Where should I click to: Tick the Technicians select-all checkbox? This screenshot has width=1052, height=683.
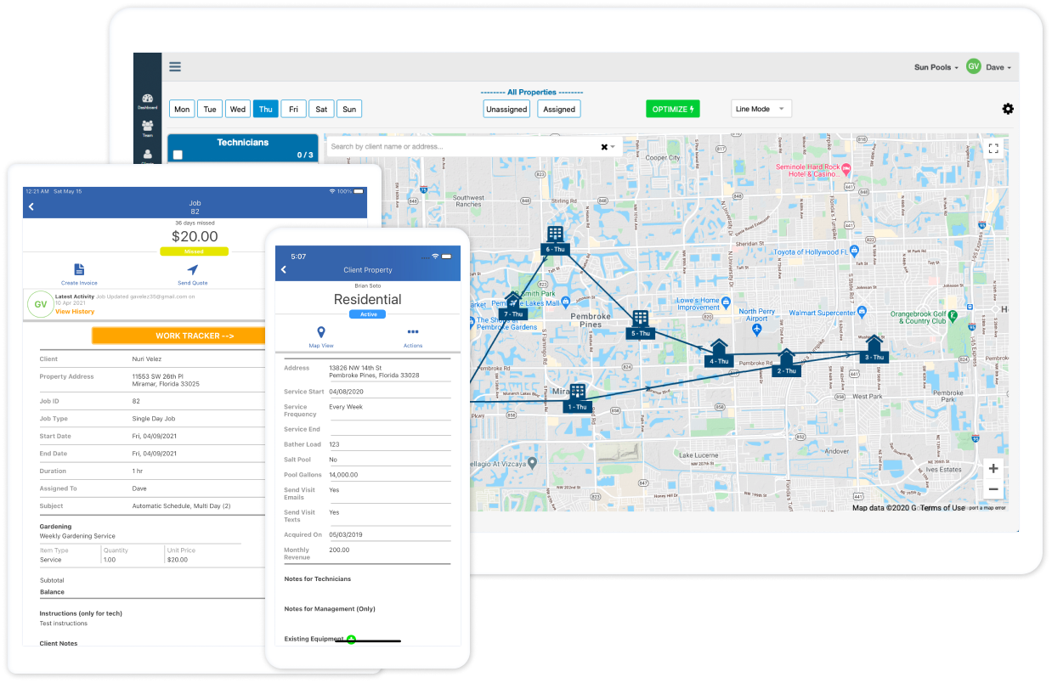click(178, 155)
